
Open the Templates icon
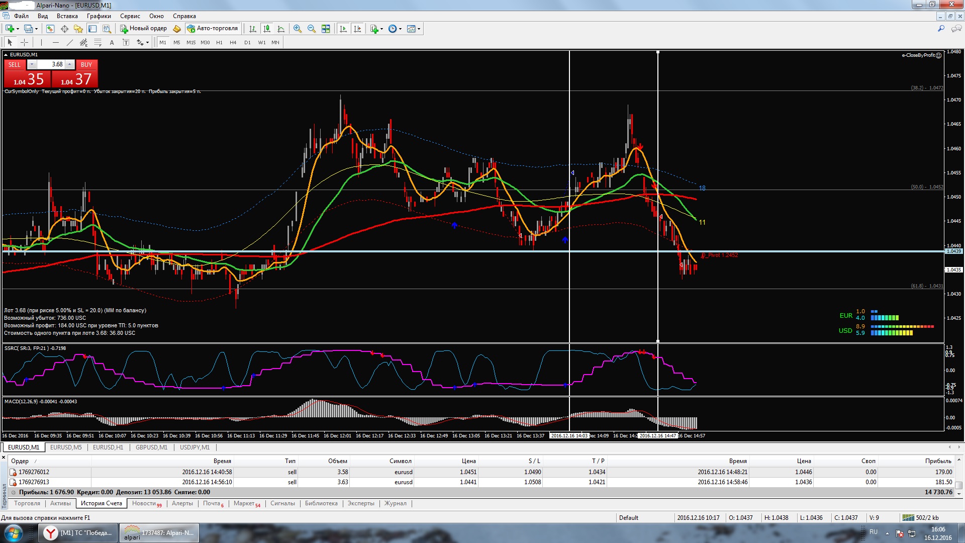[x=411, y=29]
